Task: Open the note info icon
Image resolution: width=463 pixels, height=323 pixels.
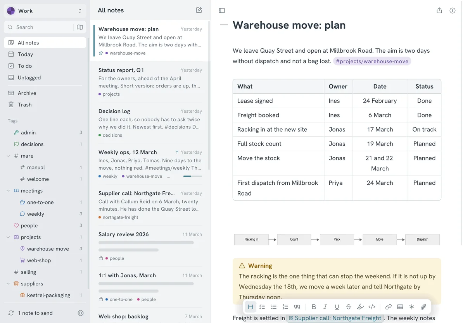Action: click(452, 10)
